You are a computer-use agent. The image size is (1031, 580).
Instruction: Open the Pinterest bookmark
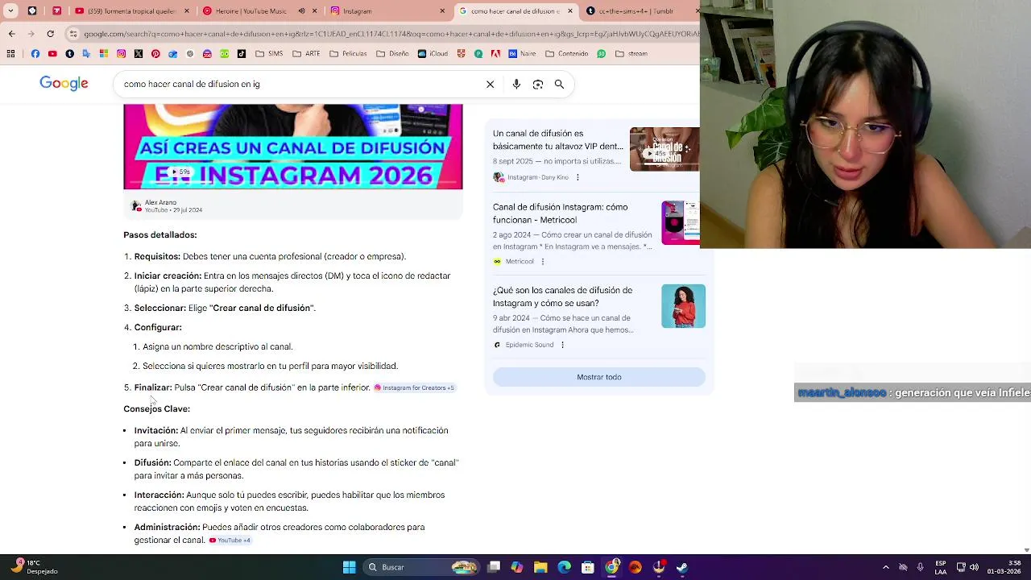155,54
